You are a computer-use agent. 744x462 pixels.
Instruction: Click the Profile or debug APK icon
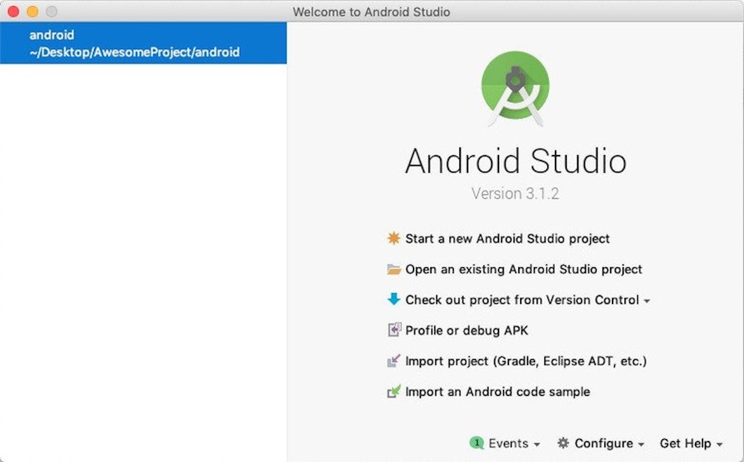[393, 330]
